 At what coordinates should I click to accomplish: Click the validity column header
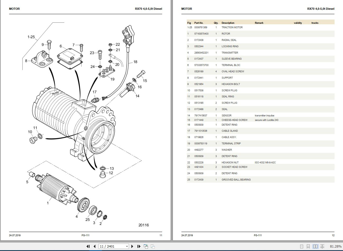[298, 23]
